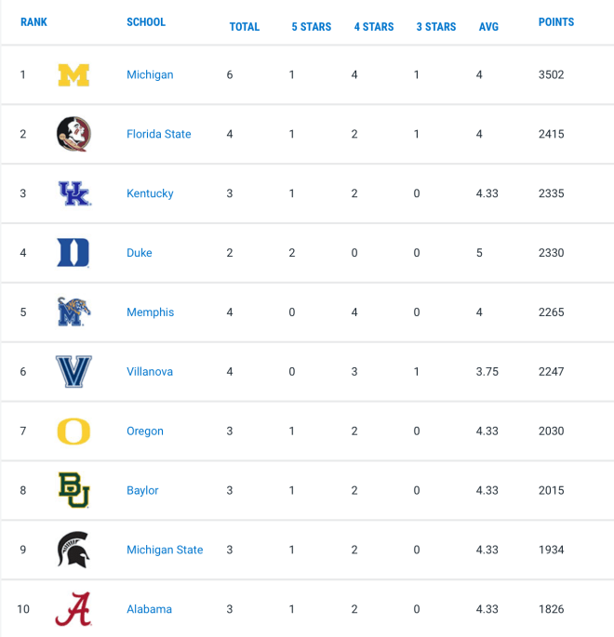The height and width of the screenshot is (637, 614).
Task: Select the Oregon O logo
Action: coord(73,431)
